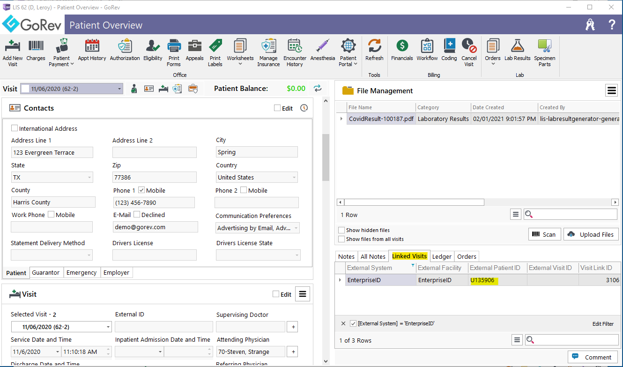The height and width of the screenshot is (367, 623).
Task: Open Manage Insurance
Action: point(268,52)
